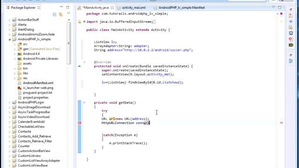Select the assets folder
The image size is (299, 168).
27,63
